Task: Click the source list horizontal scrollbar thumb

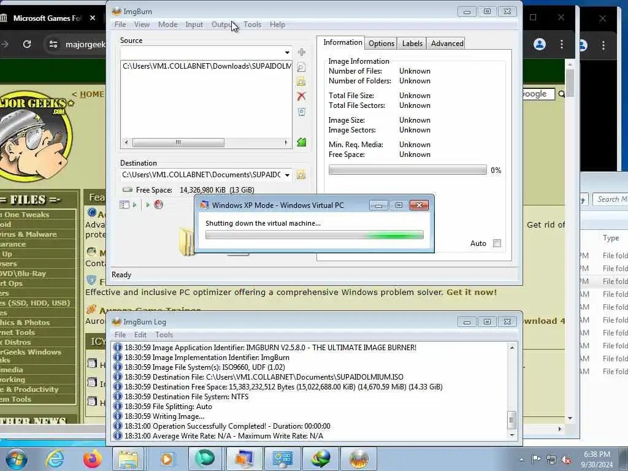Action: (178, 142)
